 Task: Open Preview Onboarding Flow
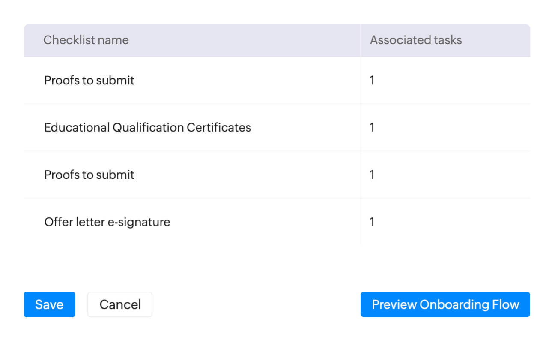445,304
